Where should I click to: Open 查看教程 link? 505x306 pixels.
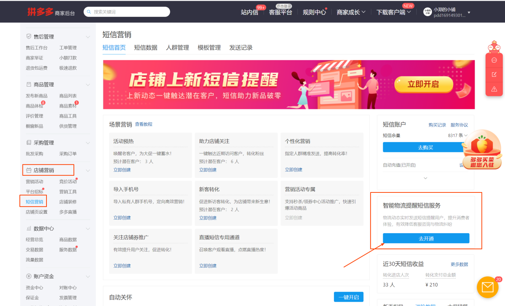144,124
